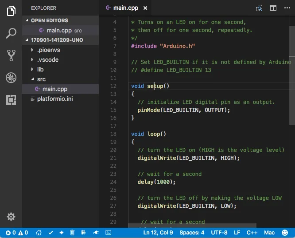The height and width of the screenshot is (238, 295).
Task: Click the void setup() declaration
Action: coord(150,86)
